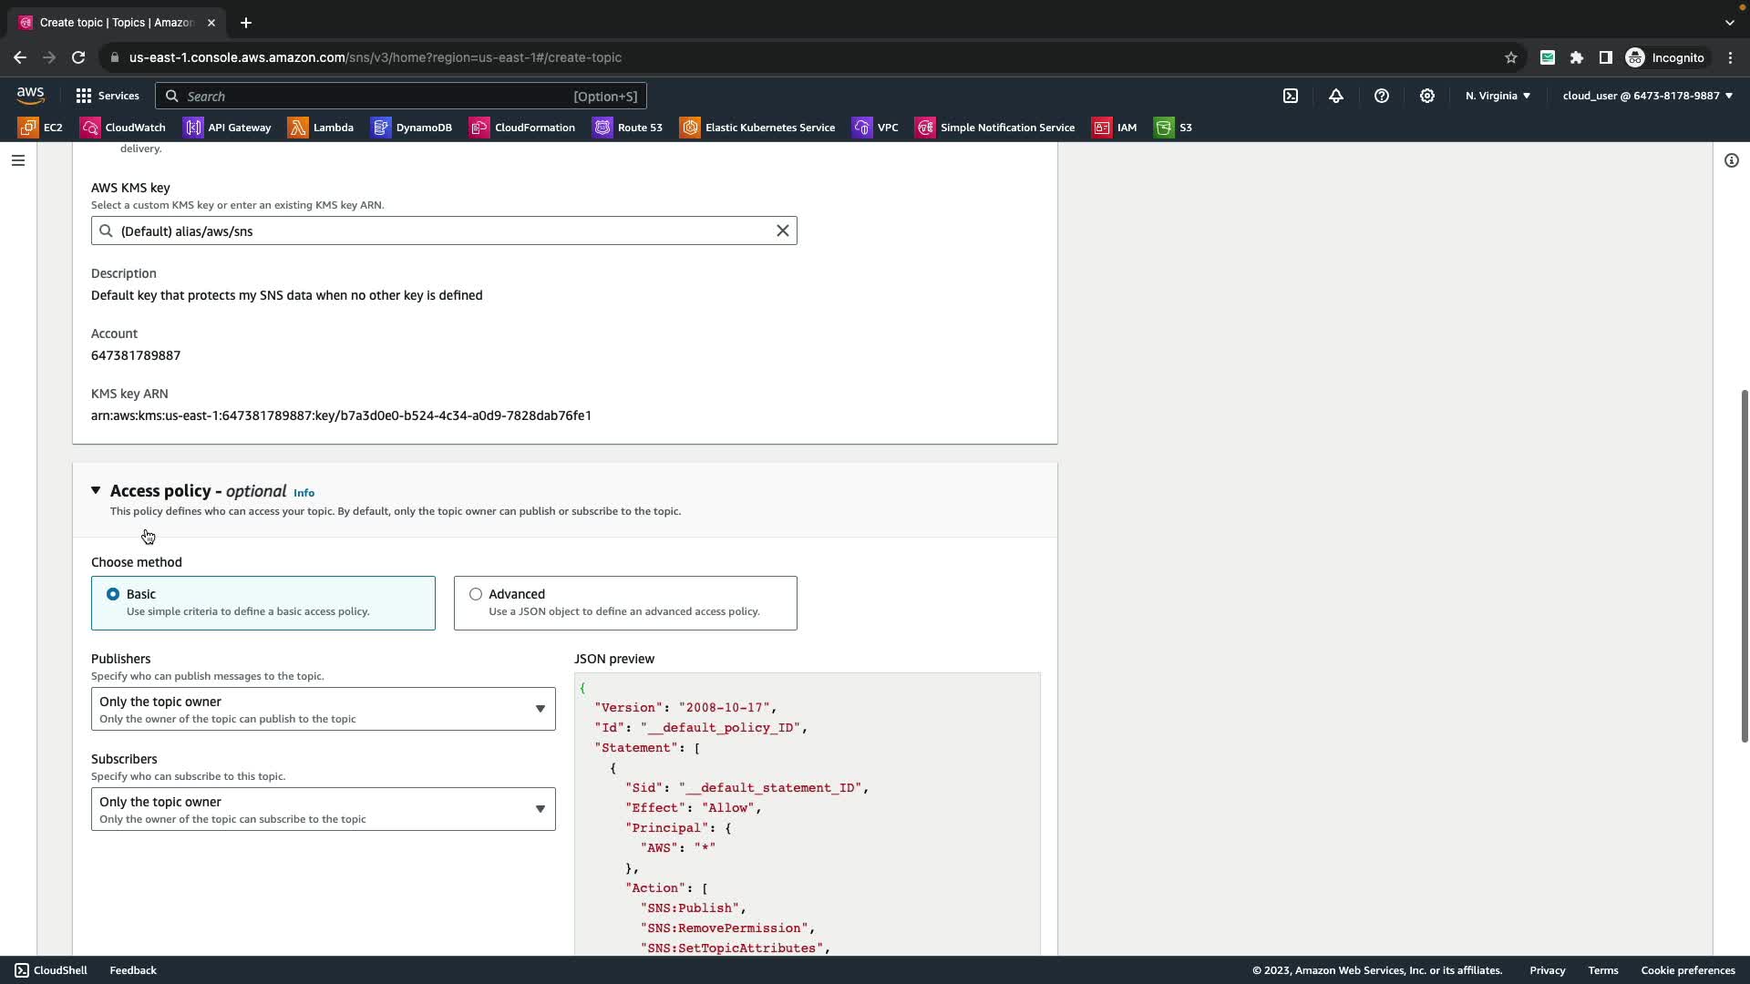Screen dimensions: 1750x984
Task: Click the help question mark icon
Action: pos(1382,96)
